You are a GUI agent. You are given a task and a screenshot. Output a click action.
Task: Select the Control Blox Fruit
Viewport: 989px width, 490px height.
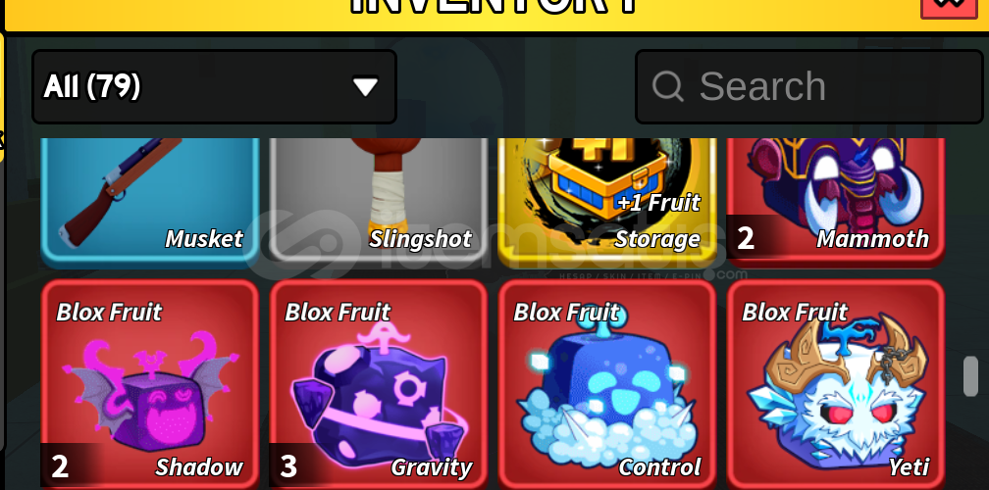coord(606,385)
